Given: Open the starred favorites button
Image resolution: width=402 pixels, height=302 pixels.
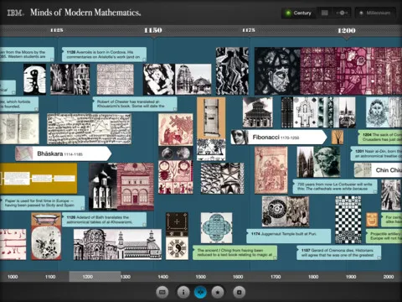Looking at the screenshot, I should coord(218,292).
